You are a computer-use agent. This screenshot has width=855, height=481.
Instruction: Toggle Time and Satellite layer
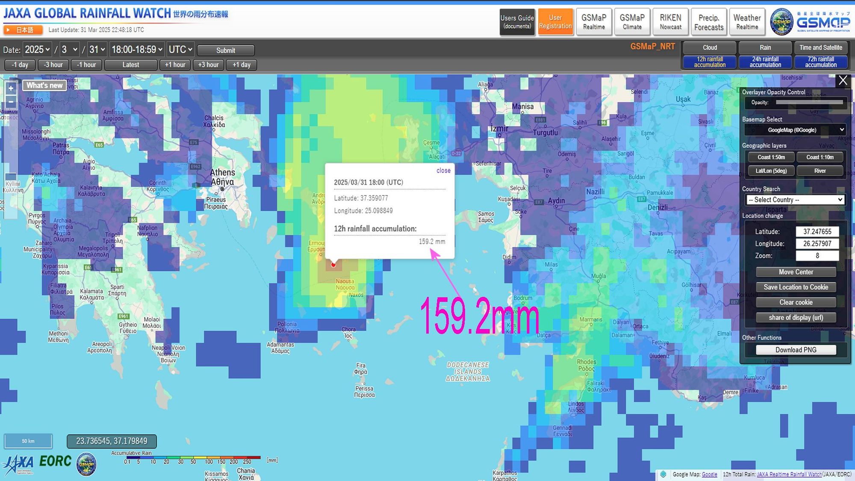point(821,48)
